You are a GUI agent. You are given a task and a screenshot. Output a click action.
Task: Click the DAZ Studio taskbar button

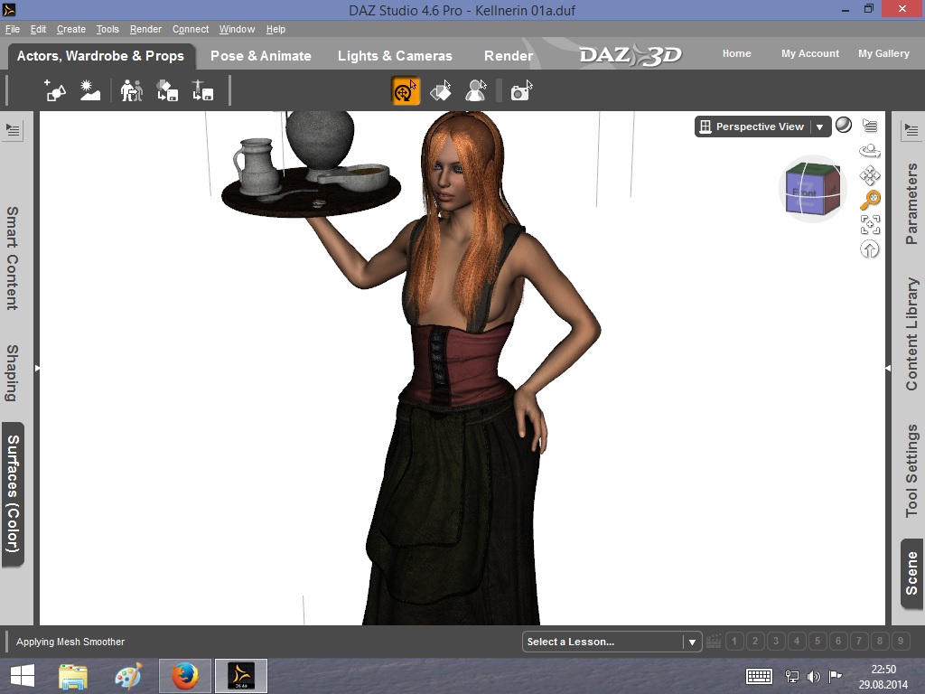[241, 676]
